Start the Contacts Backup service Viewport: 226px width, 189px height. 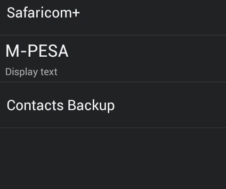pyautogui.click(x=113, y=105)
